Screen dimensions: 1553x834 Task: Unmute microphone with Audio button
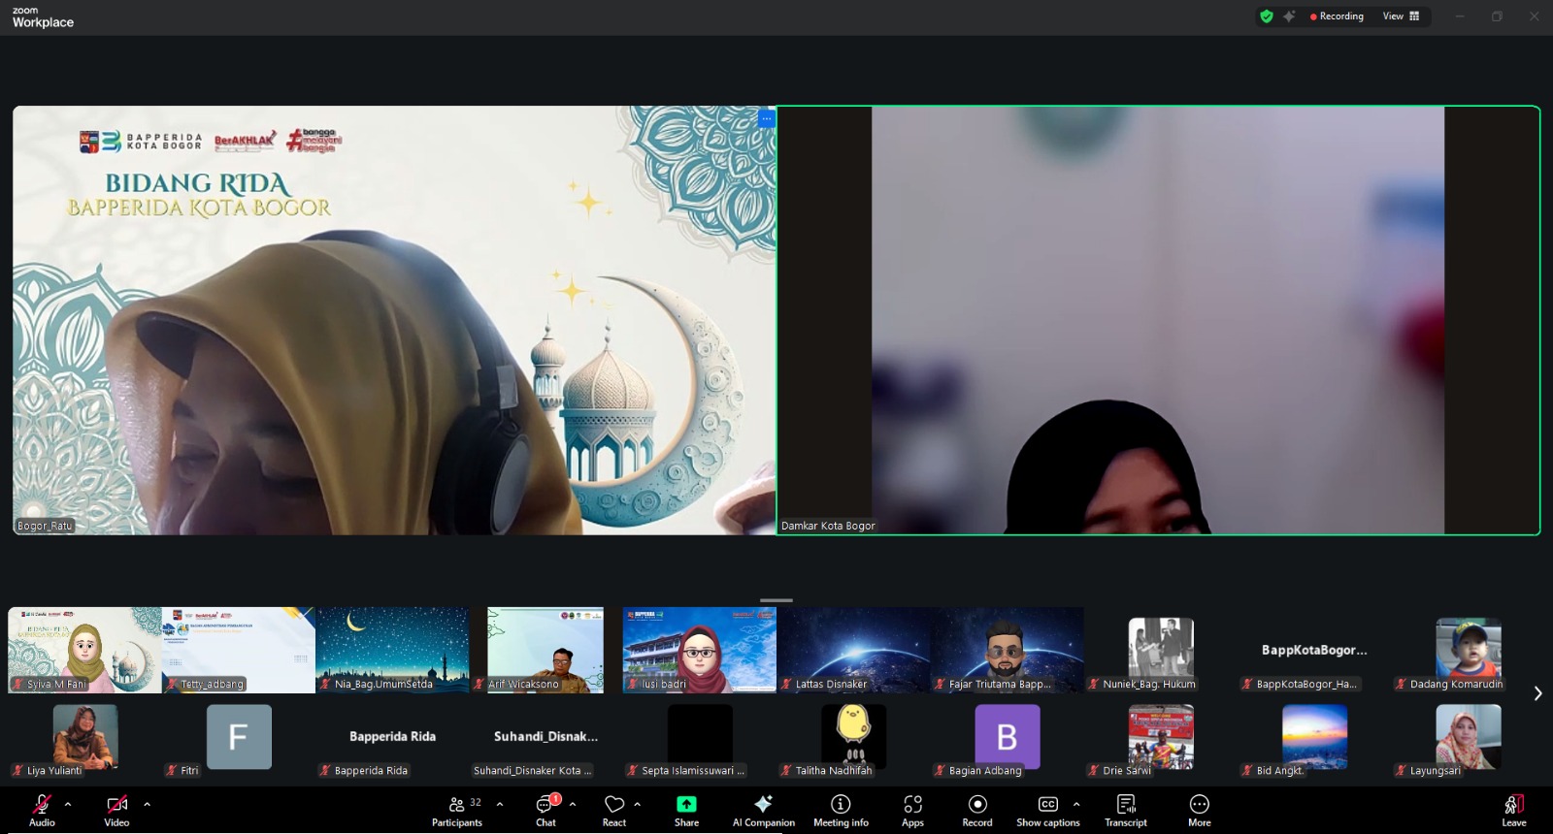pos(42,810)
